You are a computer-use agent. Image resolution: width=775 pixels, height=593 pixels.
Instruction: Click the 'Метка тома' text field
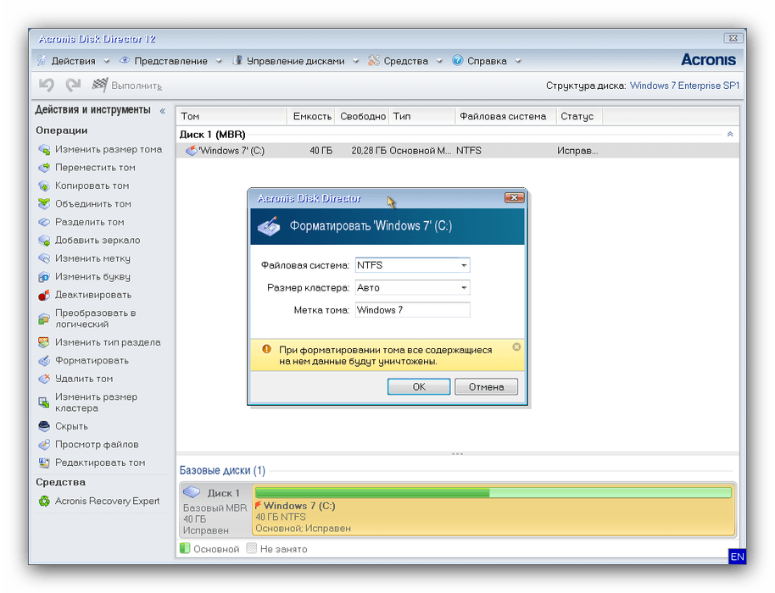point(411,310)
